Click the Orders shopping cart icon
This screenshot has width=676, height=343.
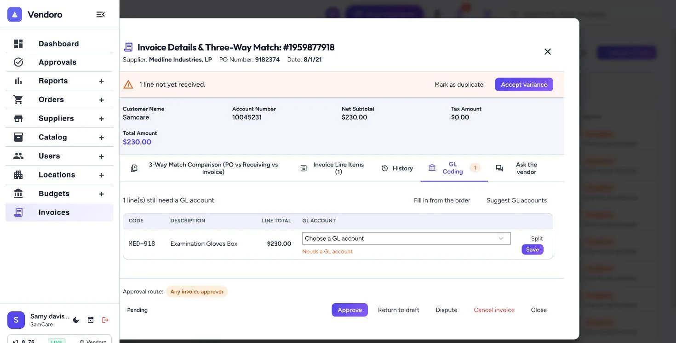click(x=18, y=100)
